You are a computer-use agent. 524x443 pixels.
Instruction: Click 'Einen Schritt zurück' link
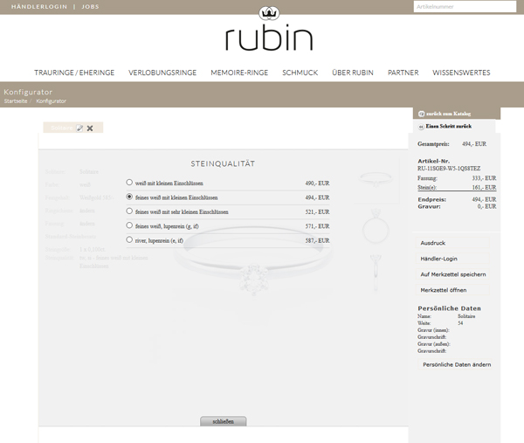pos(449,127)
